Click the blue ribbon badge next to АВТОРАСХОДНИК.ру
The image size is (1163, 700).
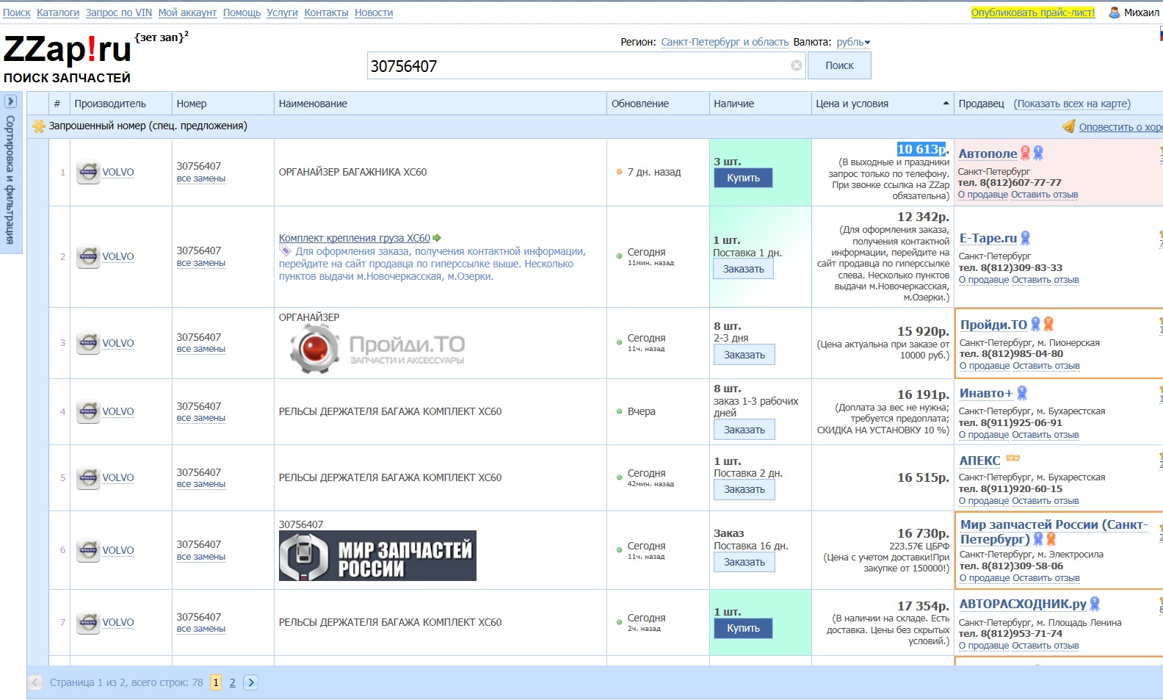(x=1095, y=604)
